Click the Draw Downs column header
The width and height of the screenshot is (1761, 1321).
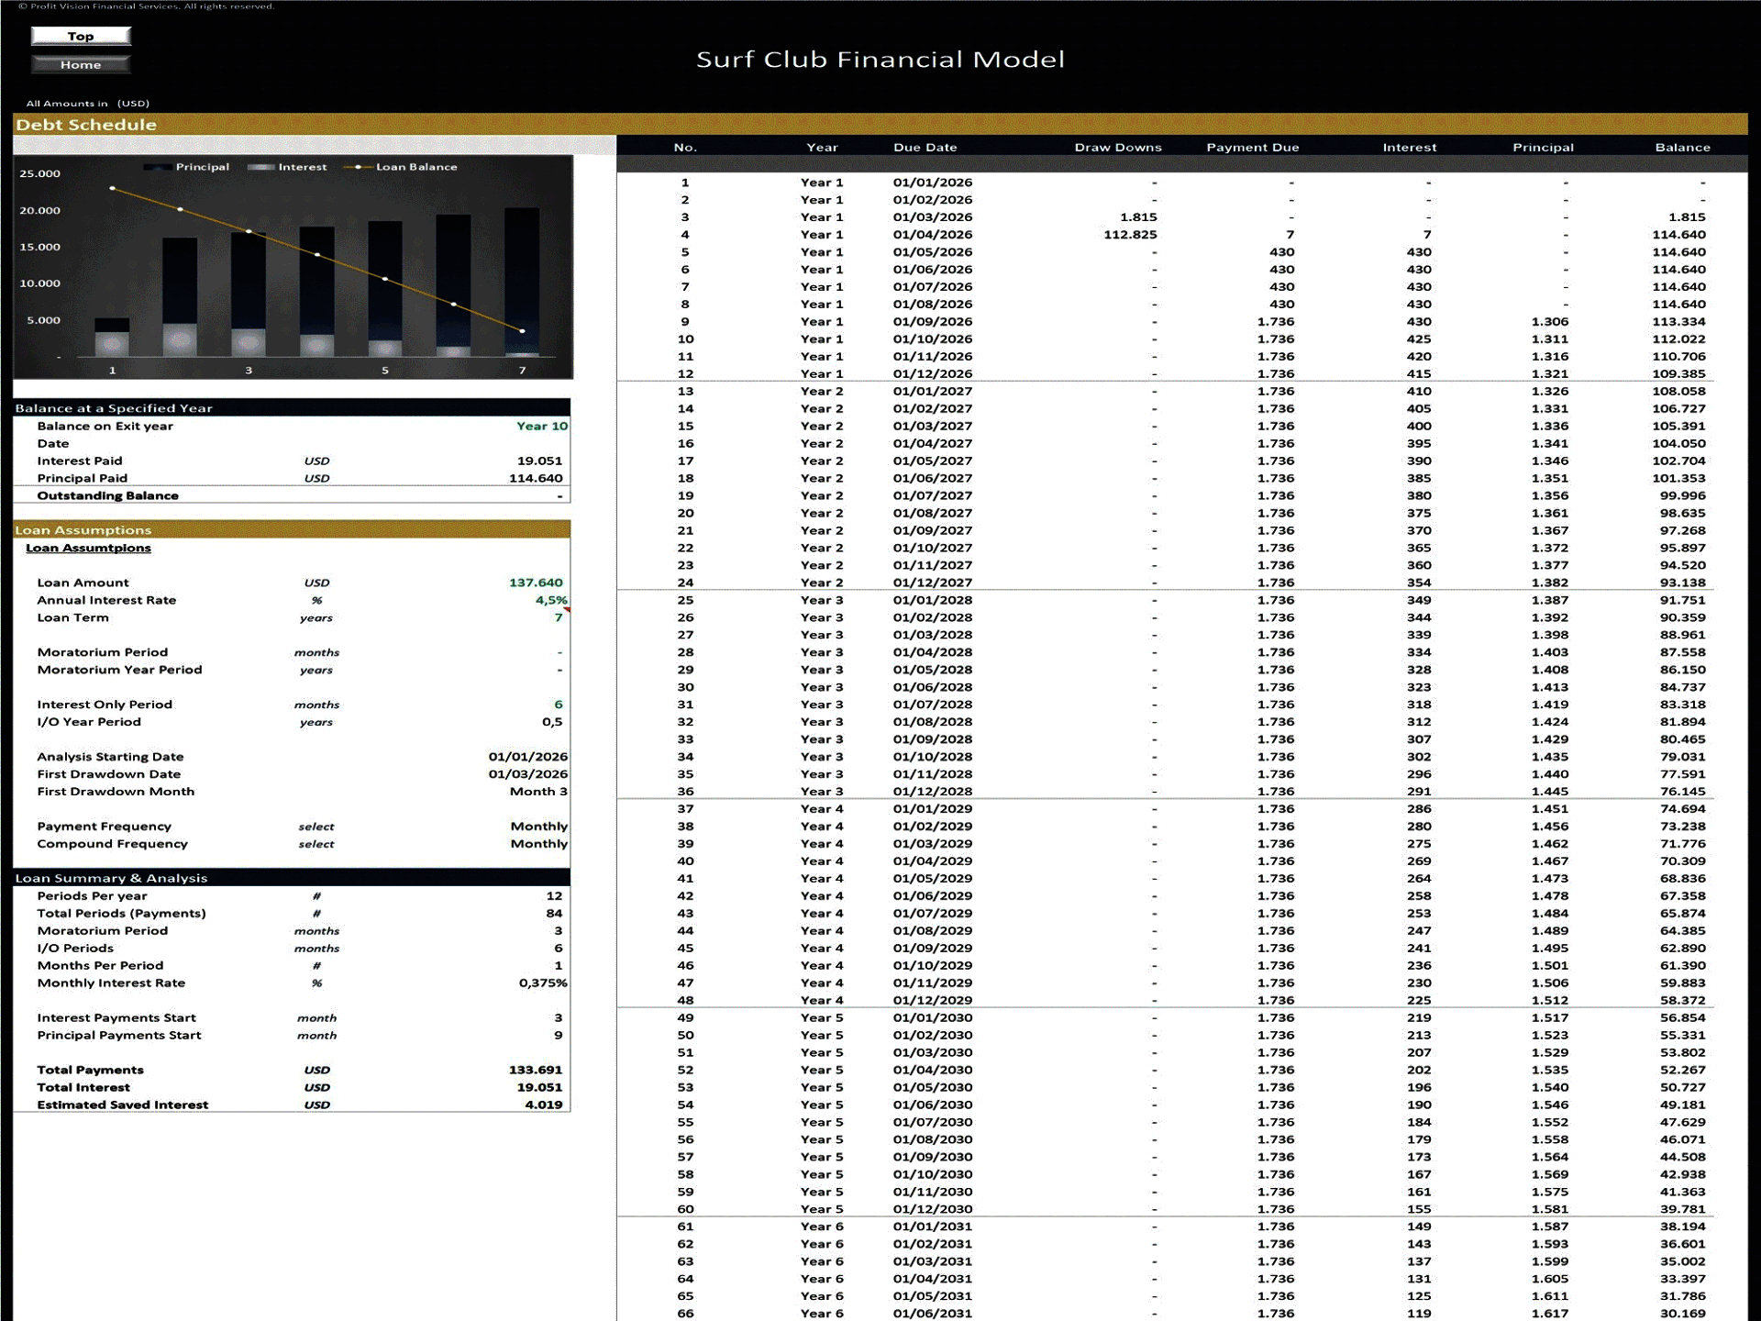click(1118, 148)
